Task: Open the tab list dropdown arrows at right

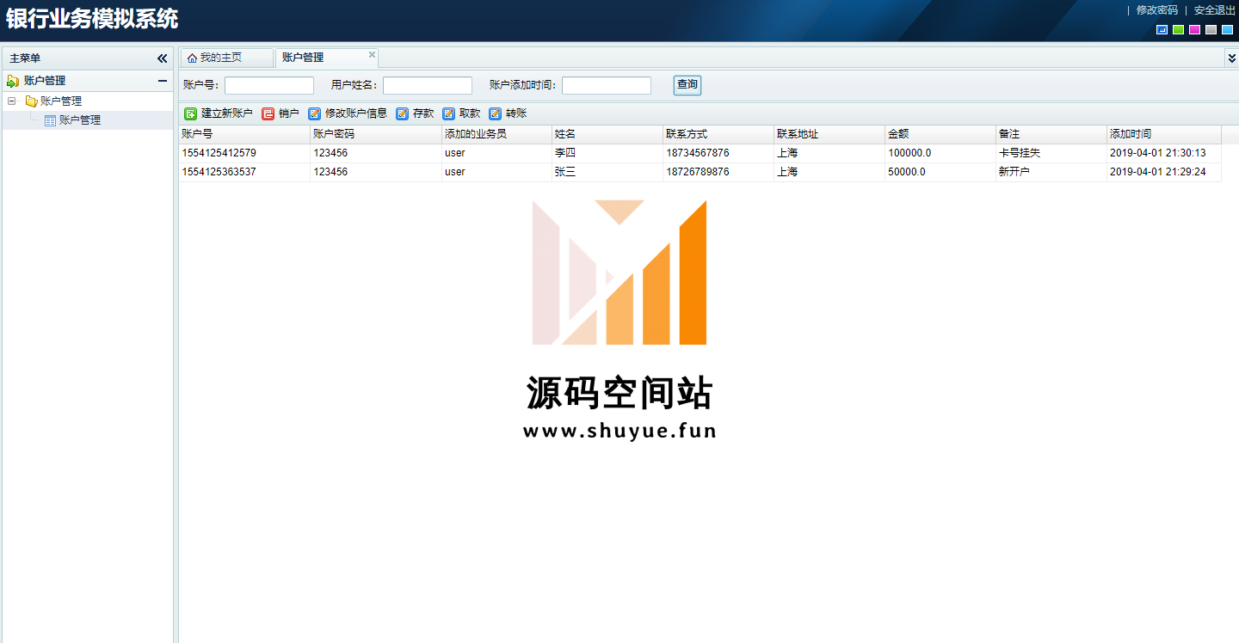Action: pyautogui.click(x=1231, y=58)
